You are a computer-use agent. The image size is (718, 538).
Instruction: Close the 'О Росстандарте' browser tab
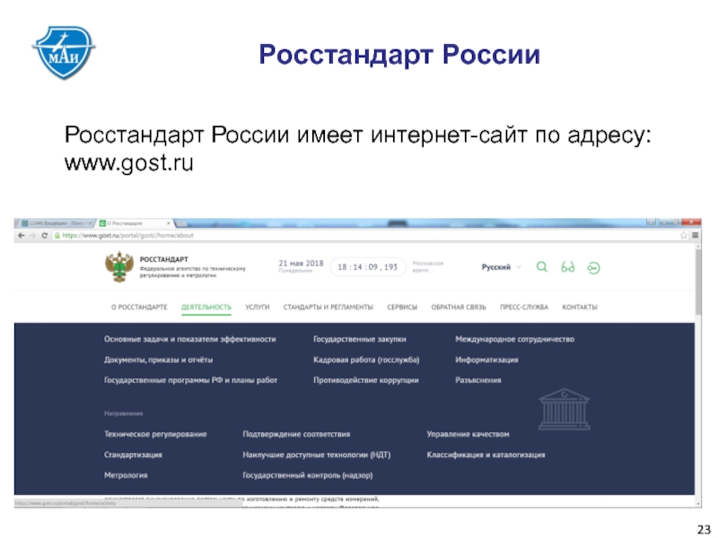tap(169, 223)
